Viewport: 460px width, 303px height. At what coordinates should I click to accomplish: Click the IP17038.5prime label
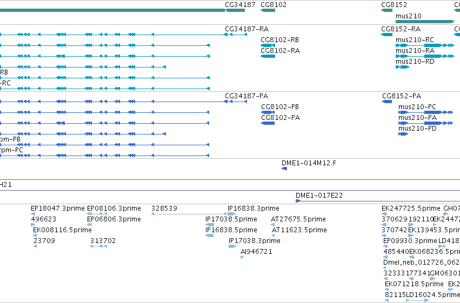pyautogui.click(x=231, y=219)
